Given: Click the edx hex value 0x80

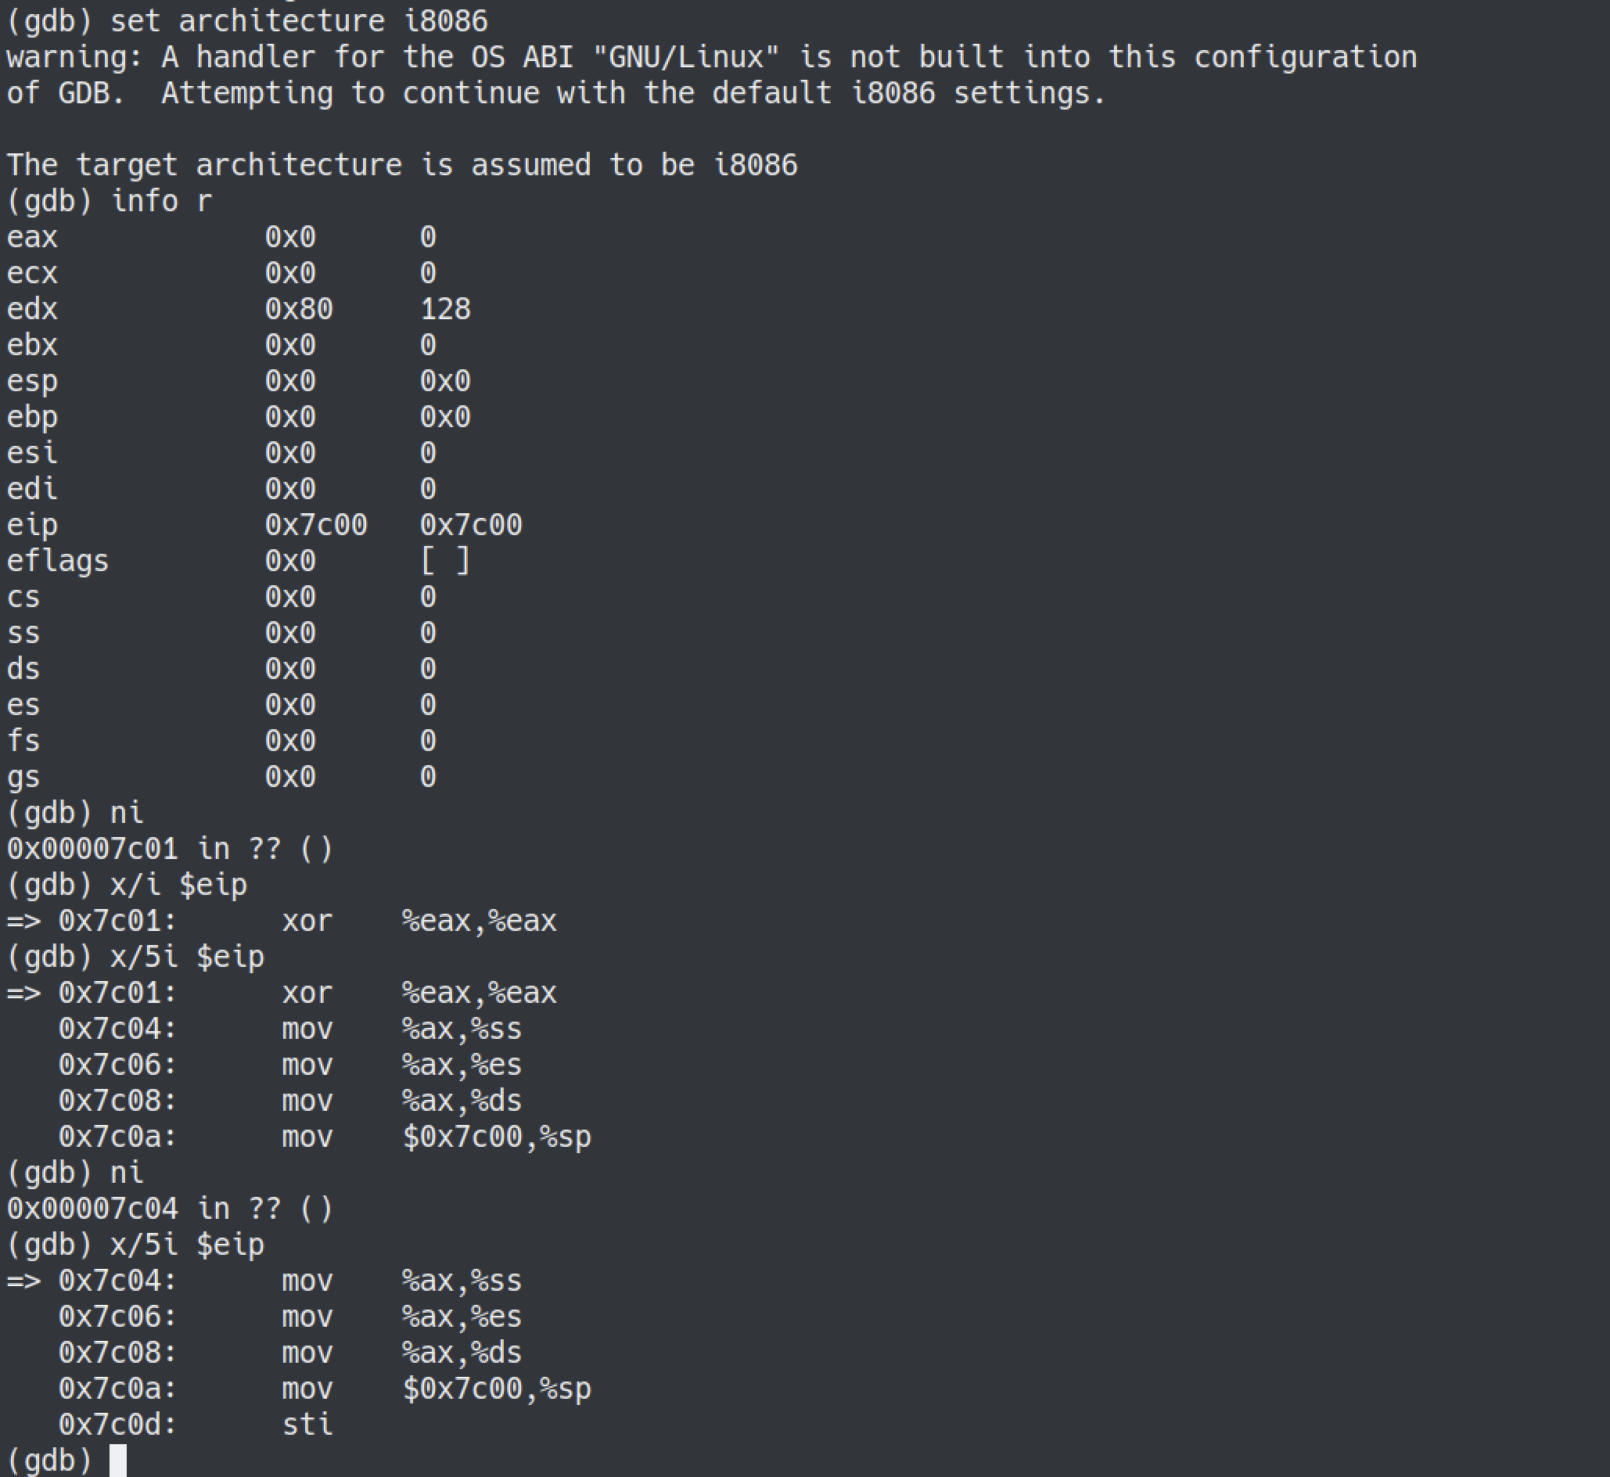Looking at the screenshot, I should coord(298,308).
